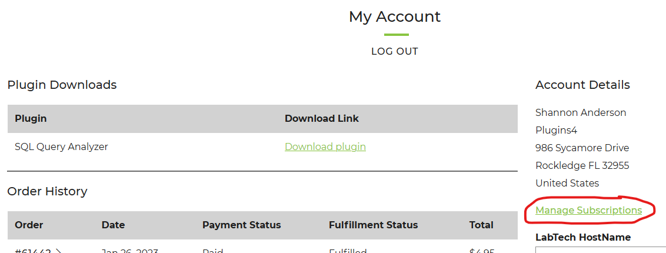This screenshot has height=253, width=666.
Task: Click the Total column header
Action: click(481, 225)
